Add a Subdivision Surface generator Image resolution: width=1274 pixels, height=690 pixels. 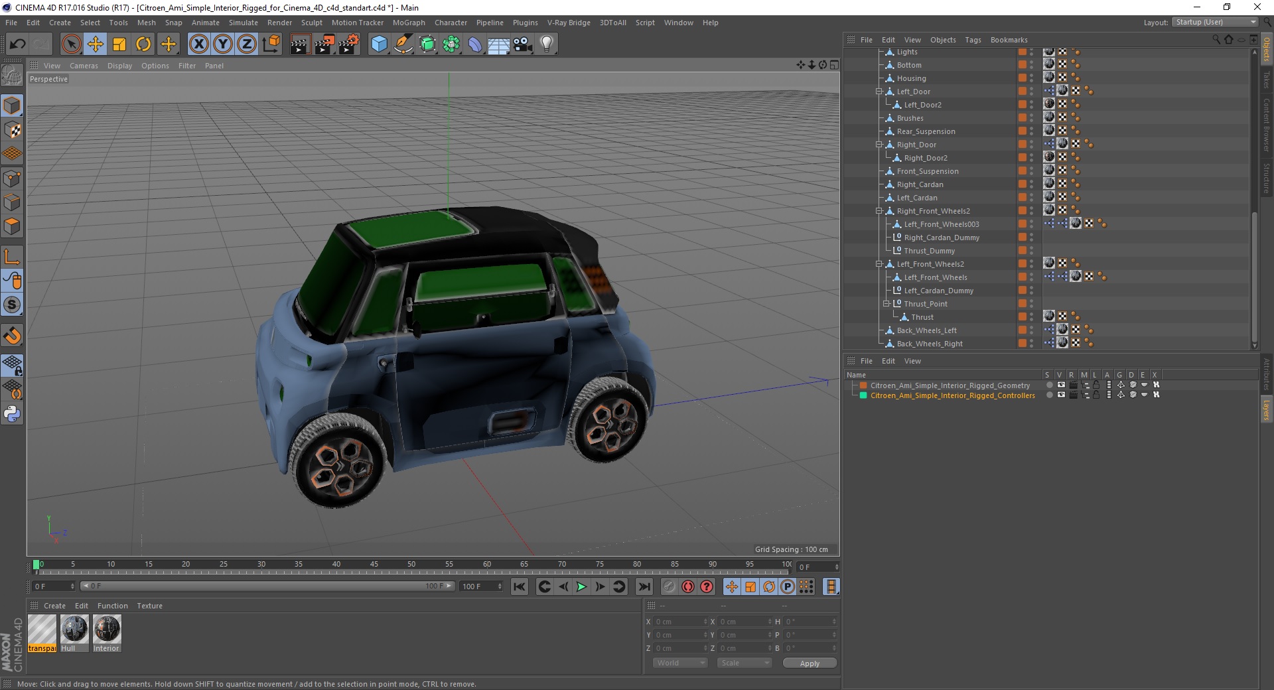pyautogui.click(x=427, y=44)
